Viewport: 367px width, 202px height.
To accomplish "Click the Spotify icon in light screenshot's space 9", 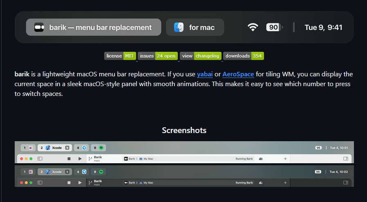I will pyautogui.click(x=101, y=148).
